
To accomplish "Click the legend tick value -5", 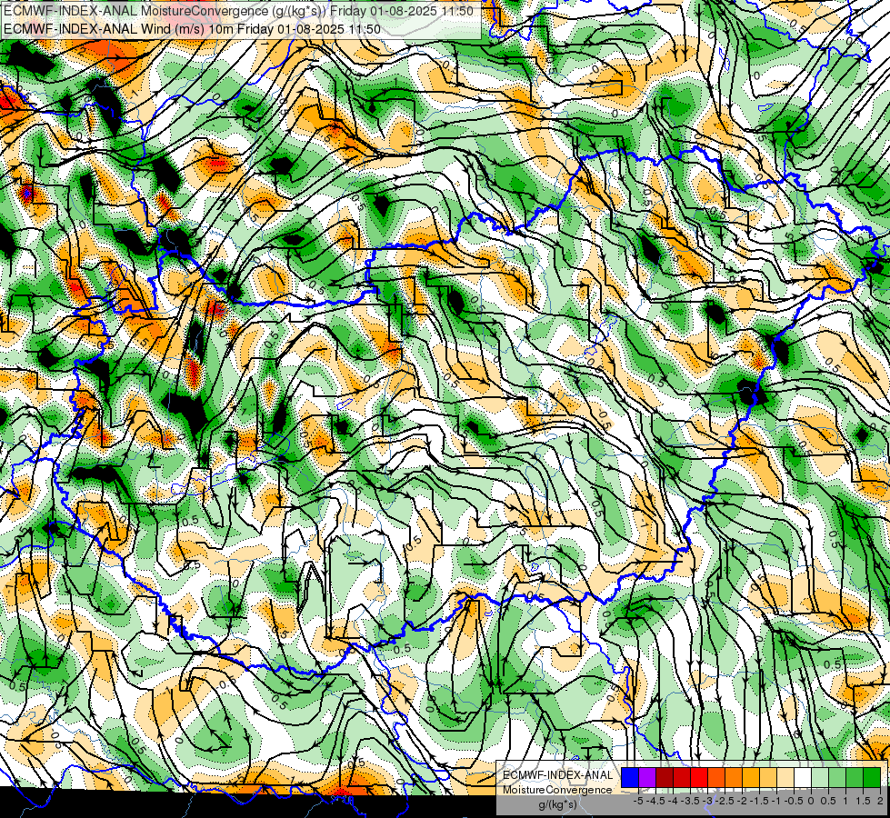I will (638, 801).
